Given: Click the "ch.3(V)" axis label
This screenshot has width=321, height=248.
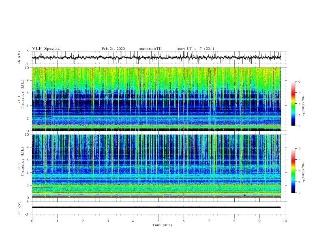Looking at the screenshot, I should tap(19, 208).
